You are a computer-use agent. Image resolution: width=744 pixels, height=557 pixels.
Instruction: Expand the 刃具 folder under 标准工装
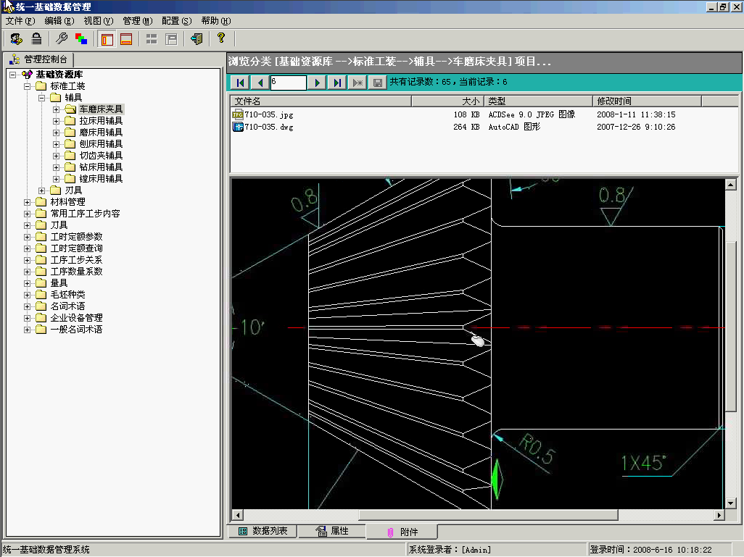tap(42, 190)
